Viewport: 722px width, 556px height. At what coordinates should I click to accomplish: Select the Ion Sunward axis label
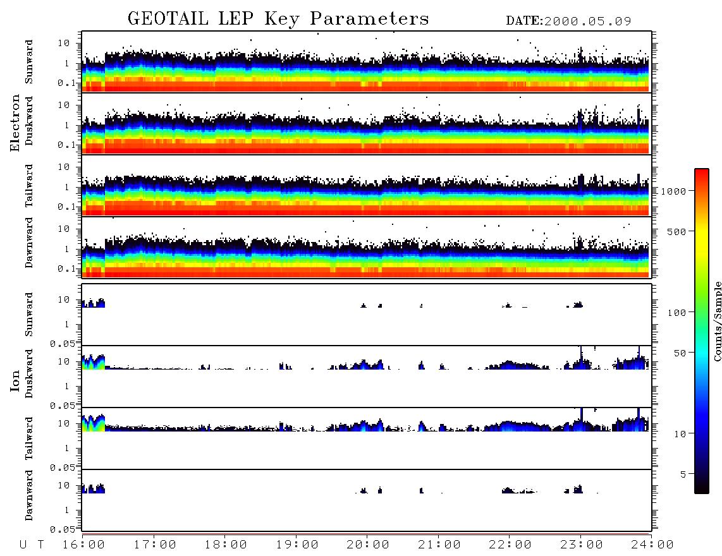point(29,315)
